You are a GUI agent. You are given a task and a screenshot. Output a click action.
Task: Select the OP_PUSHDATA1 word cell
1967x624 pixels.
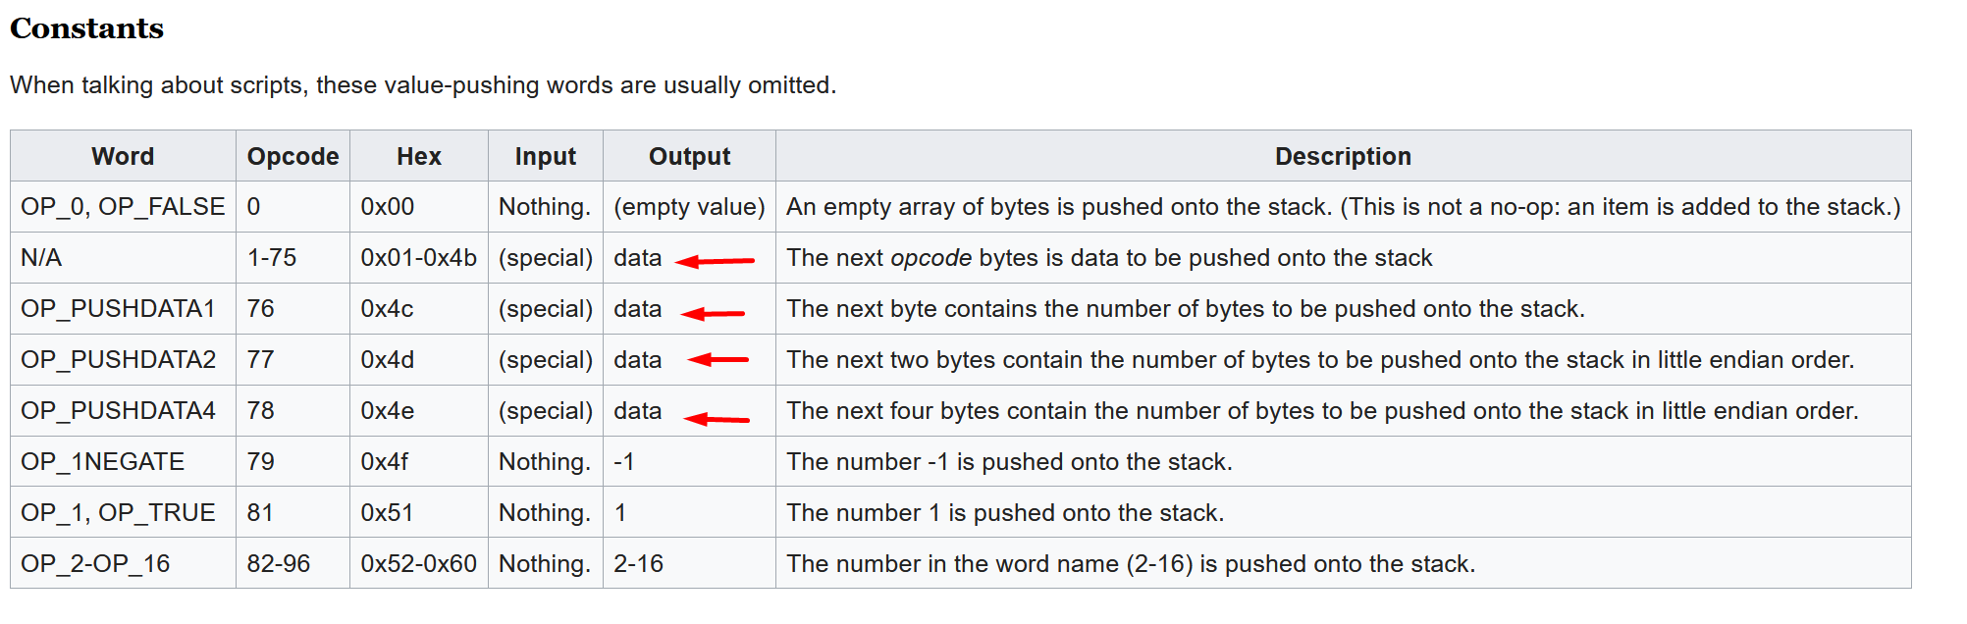[x=123, y=309]
